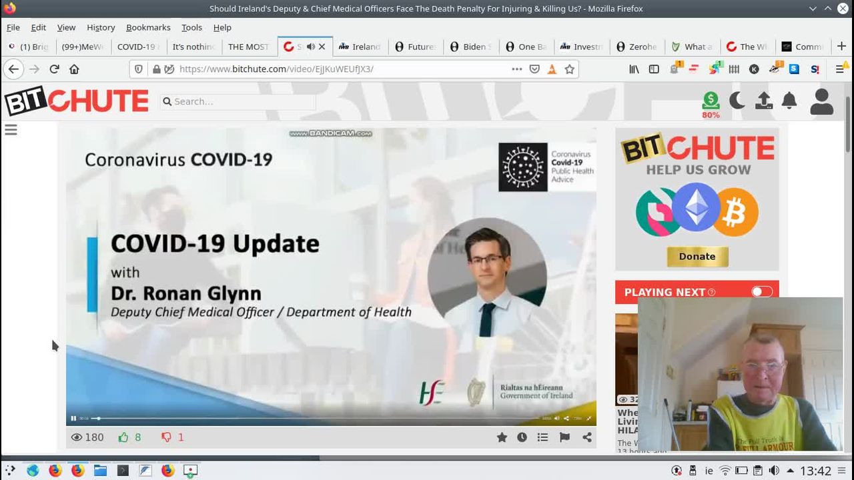Screen dimensions: 854x480
Task: Open the Bookmarks menu
Action: 148,27
